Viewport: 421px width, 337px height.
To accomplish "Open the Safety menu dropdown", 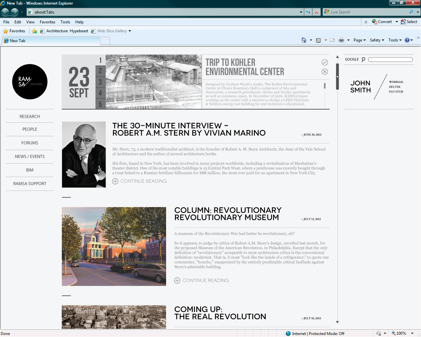I will (377, 40).
